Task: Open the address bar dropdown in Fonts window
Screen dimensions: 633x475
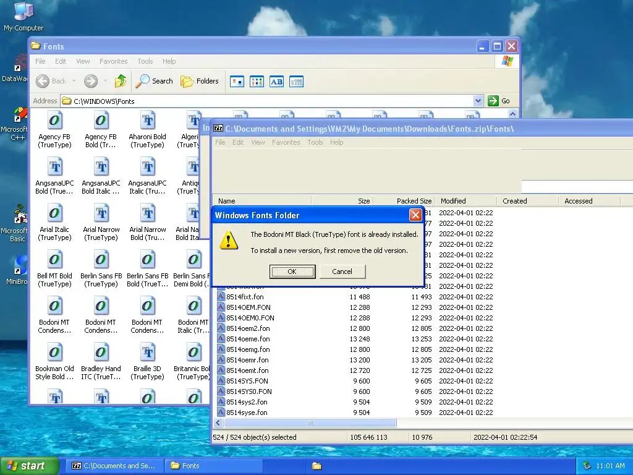Action: click(478, 101)
